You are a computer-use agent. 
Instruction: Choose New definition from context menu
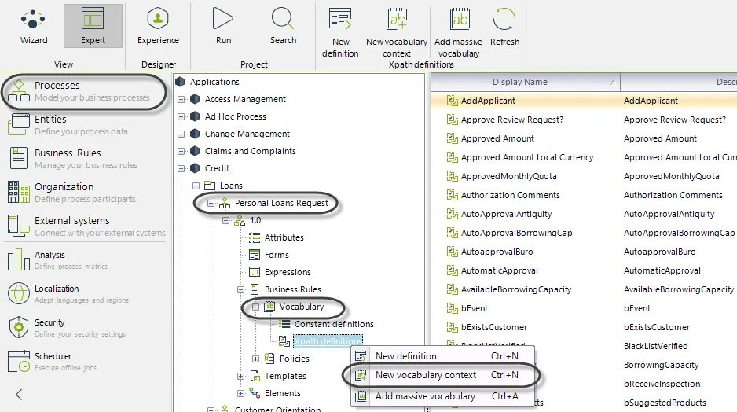point(443,356)
